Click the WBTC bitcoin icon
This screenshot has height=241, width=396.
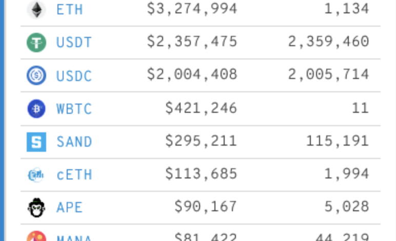(36, 109)
